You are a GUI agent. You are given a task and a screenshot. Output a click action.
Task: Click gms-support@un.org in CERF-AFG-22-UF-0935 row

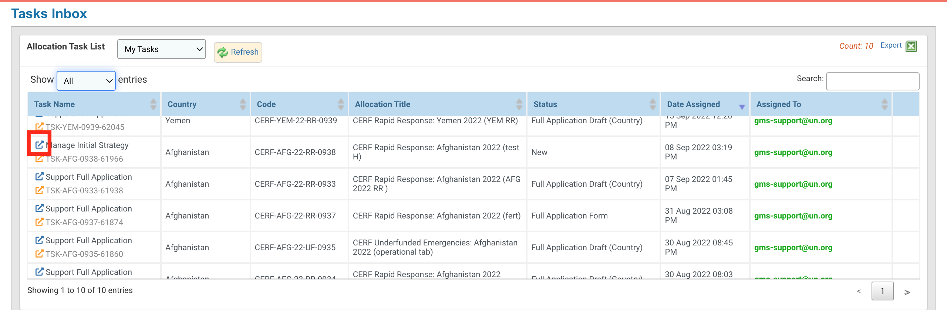(x=793, y=248)
